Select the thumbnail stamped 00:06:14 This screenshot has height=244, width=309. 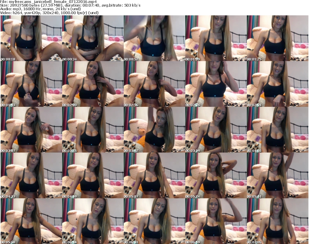click(93, 221)
